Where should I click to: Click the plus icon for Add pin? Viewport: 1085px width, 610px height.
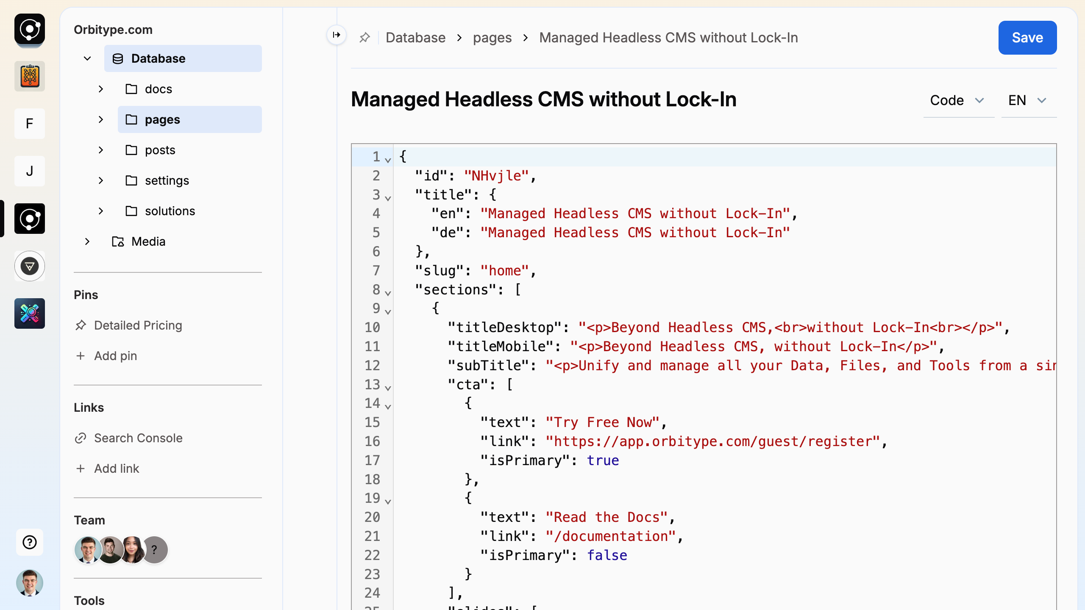coord(81,356)
